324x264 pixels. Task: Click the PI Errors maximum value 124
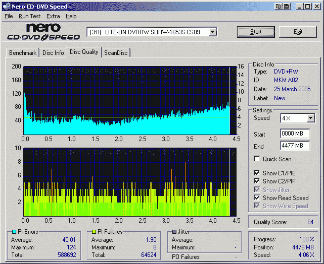[71, 247]
